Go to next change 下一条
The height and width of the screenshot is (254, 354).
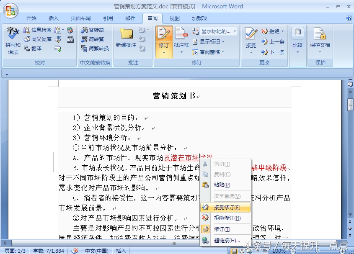pos(273,52)
